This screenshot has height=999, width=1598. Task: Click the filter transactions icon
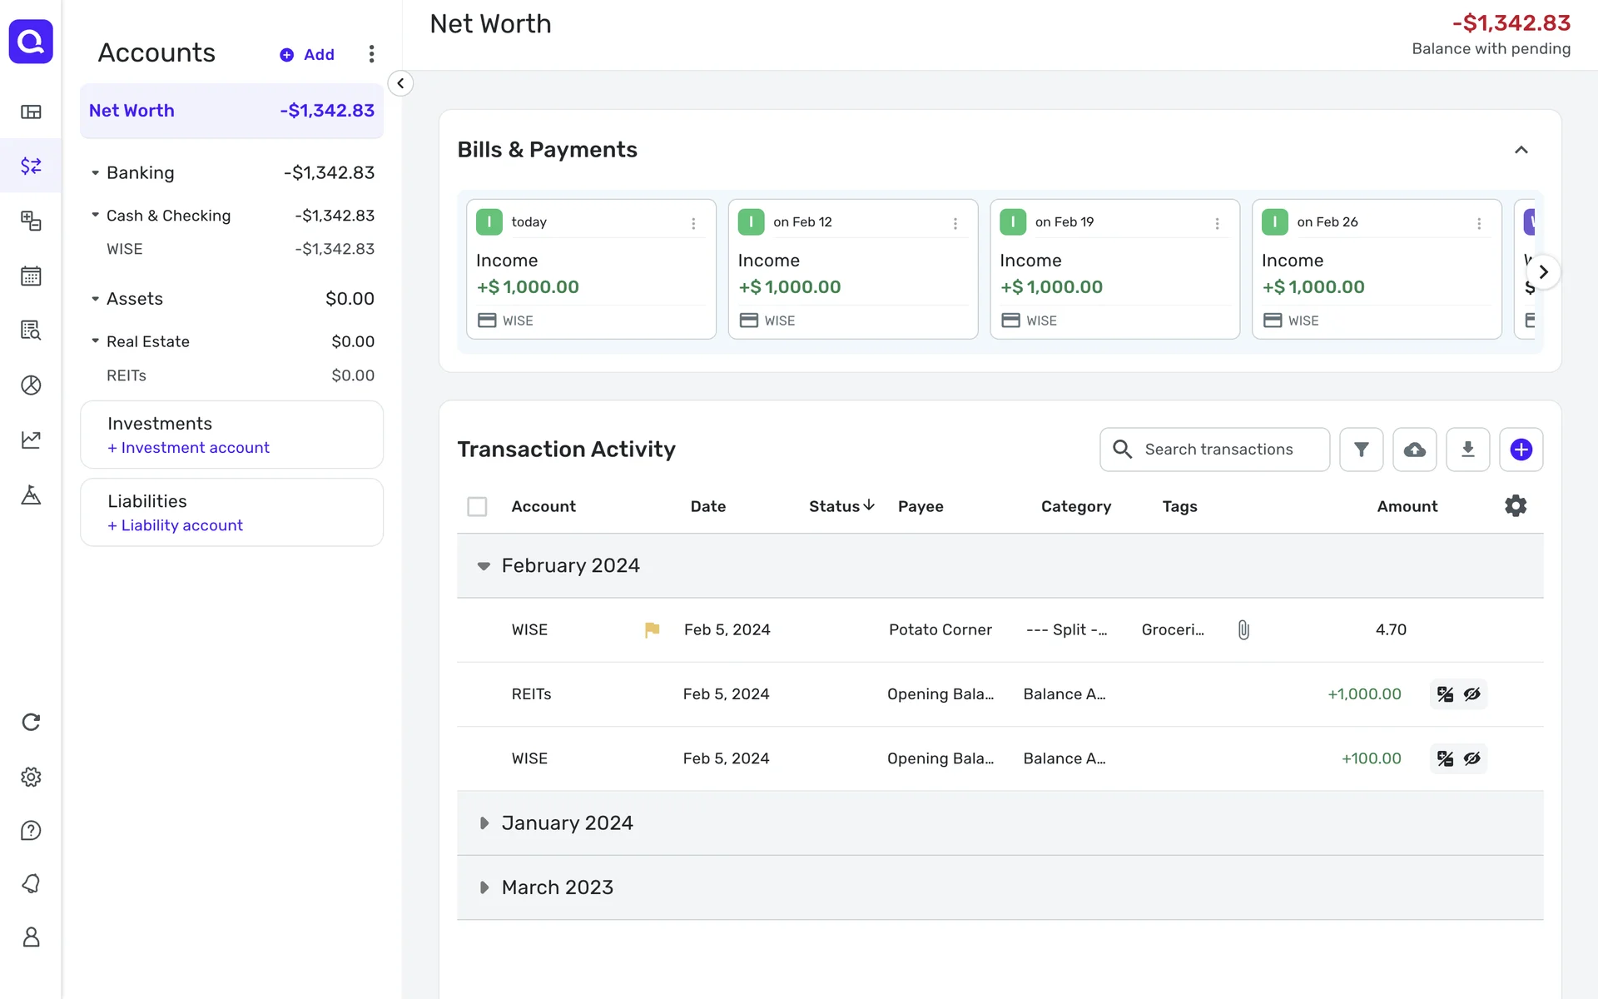pyautogui.click(x=1361, y=450)
